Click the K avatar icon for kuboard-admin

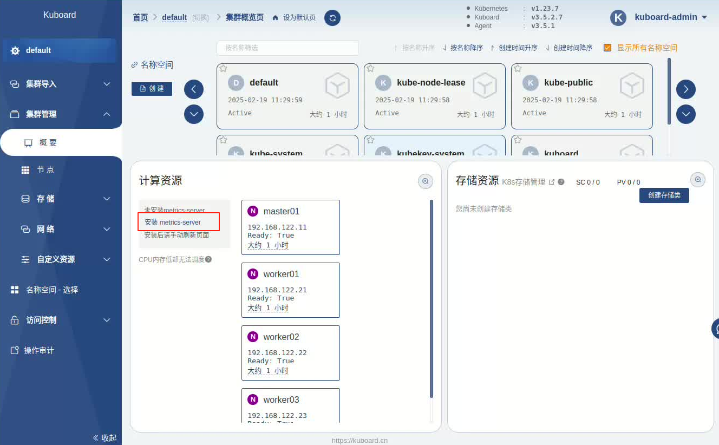click(618, 17)
